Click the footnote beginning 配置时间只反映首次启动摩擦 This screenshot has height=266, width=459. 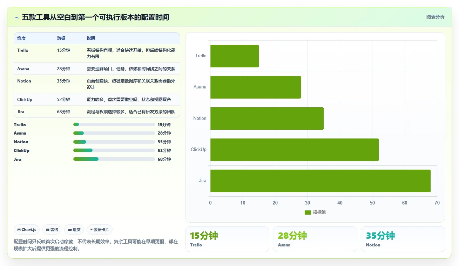[x=96, y=245]
